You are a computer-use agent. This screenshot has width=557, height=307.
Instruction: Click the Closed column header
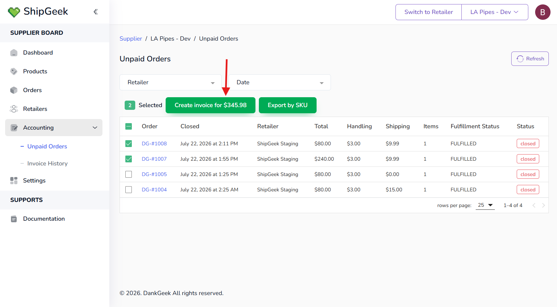point(190,126)
